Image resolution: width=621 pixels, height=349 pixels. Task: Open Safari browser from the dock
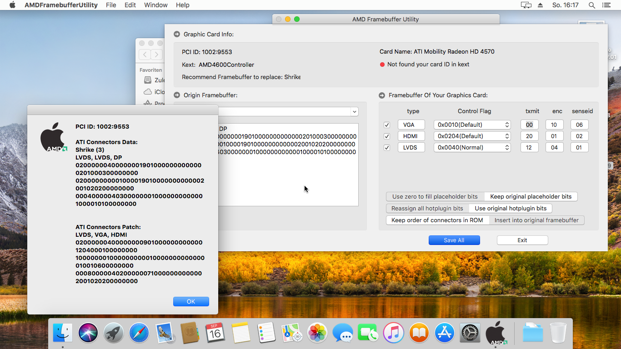[x=139, y=333]
